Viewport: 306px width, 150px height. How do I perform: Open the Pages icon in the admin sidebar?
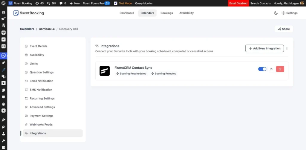pyautogui.click(x=4, y=90)
